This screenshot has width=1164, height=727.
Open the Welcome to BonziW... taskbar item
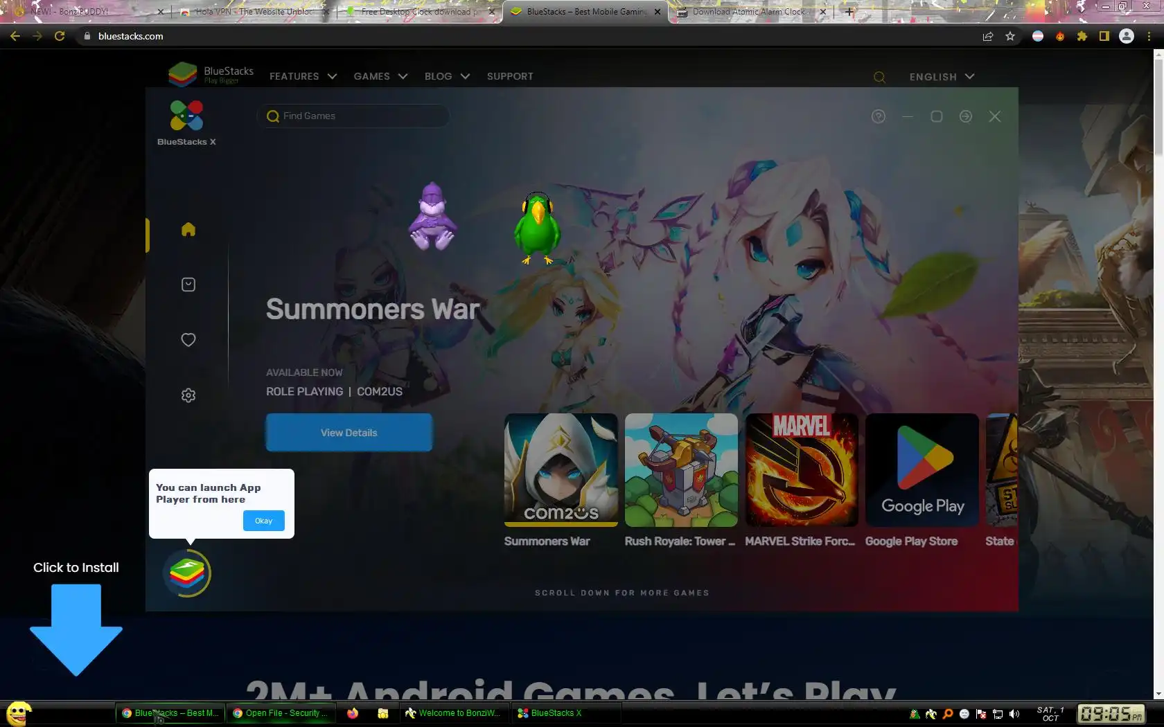453,713
